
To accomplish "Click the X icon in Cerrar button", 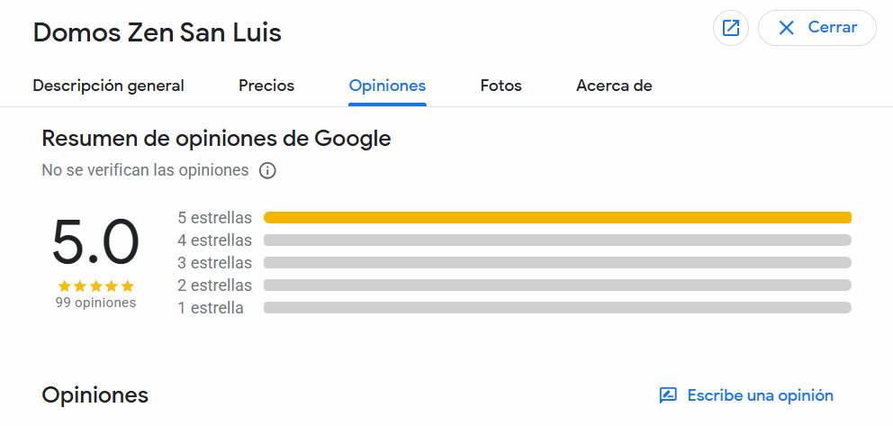I will (x=786, y=28).
